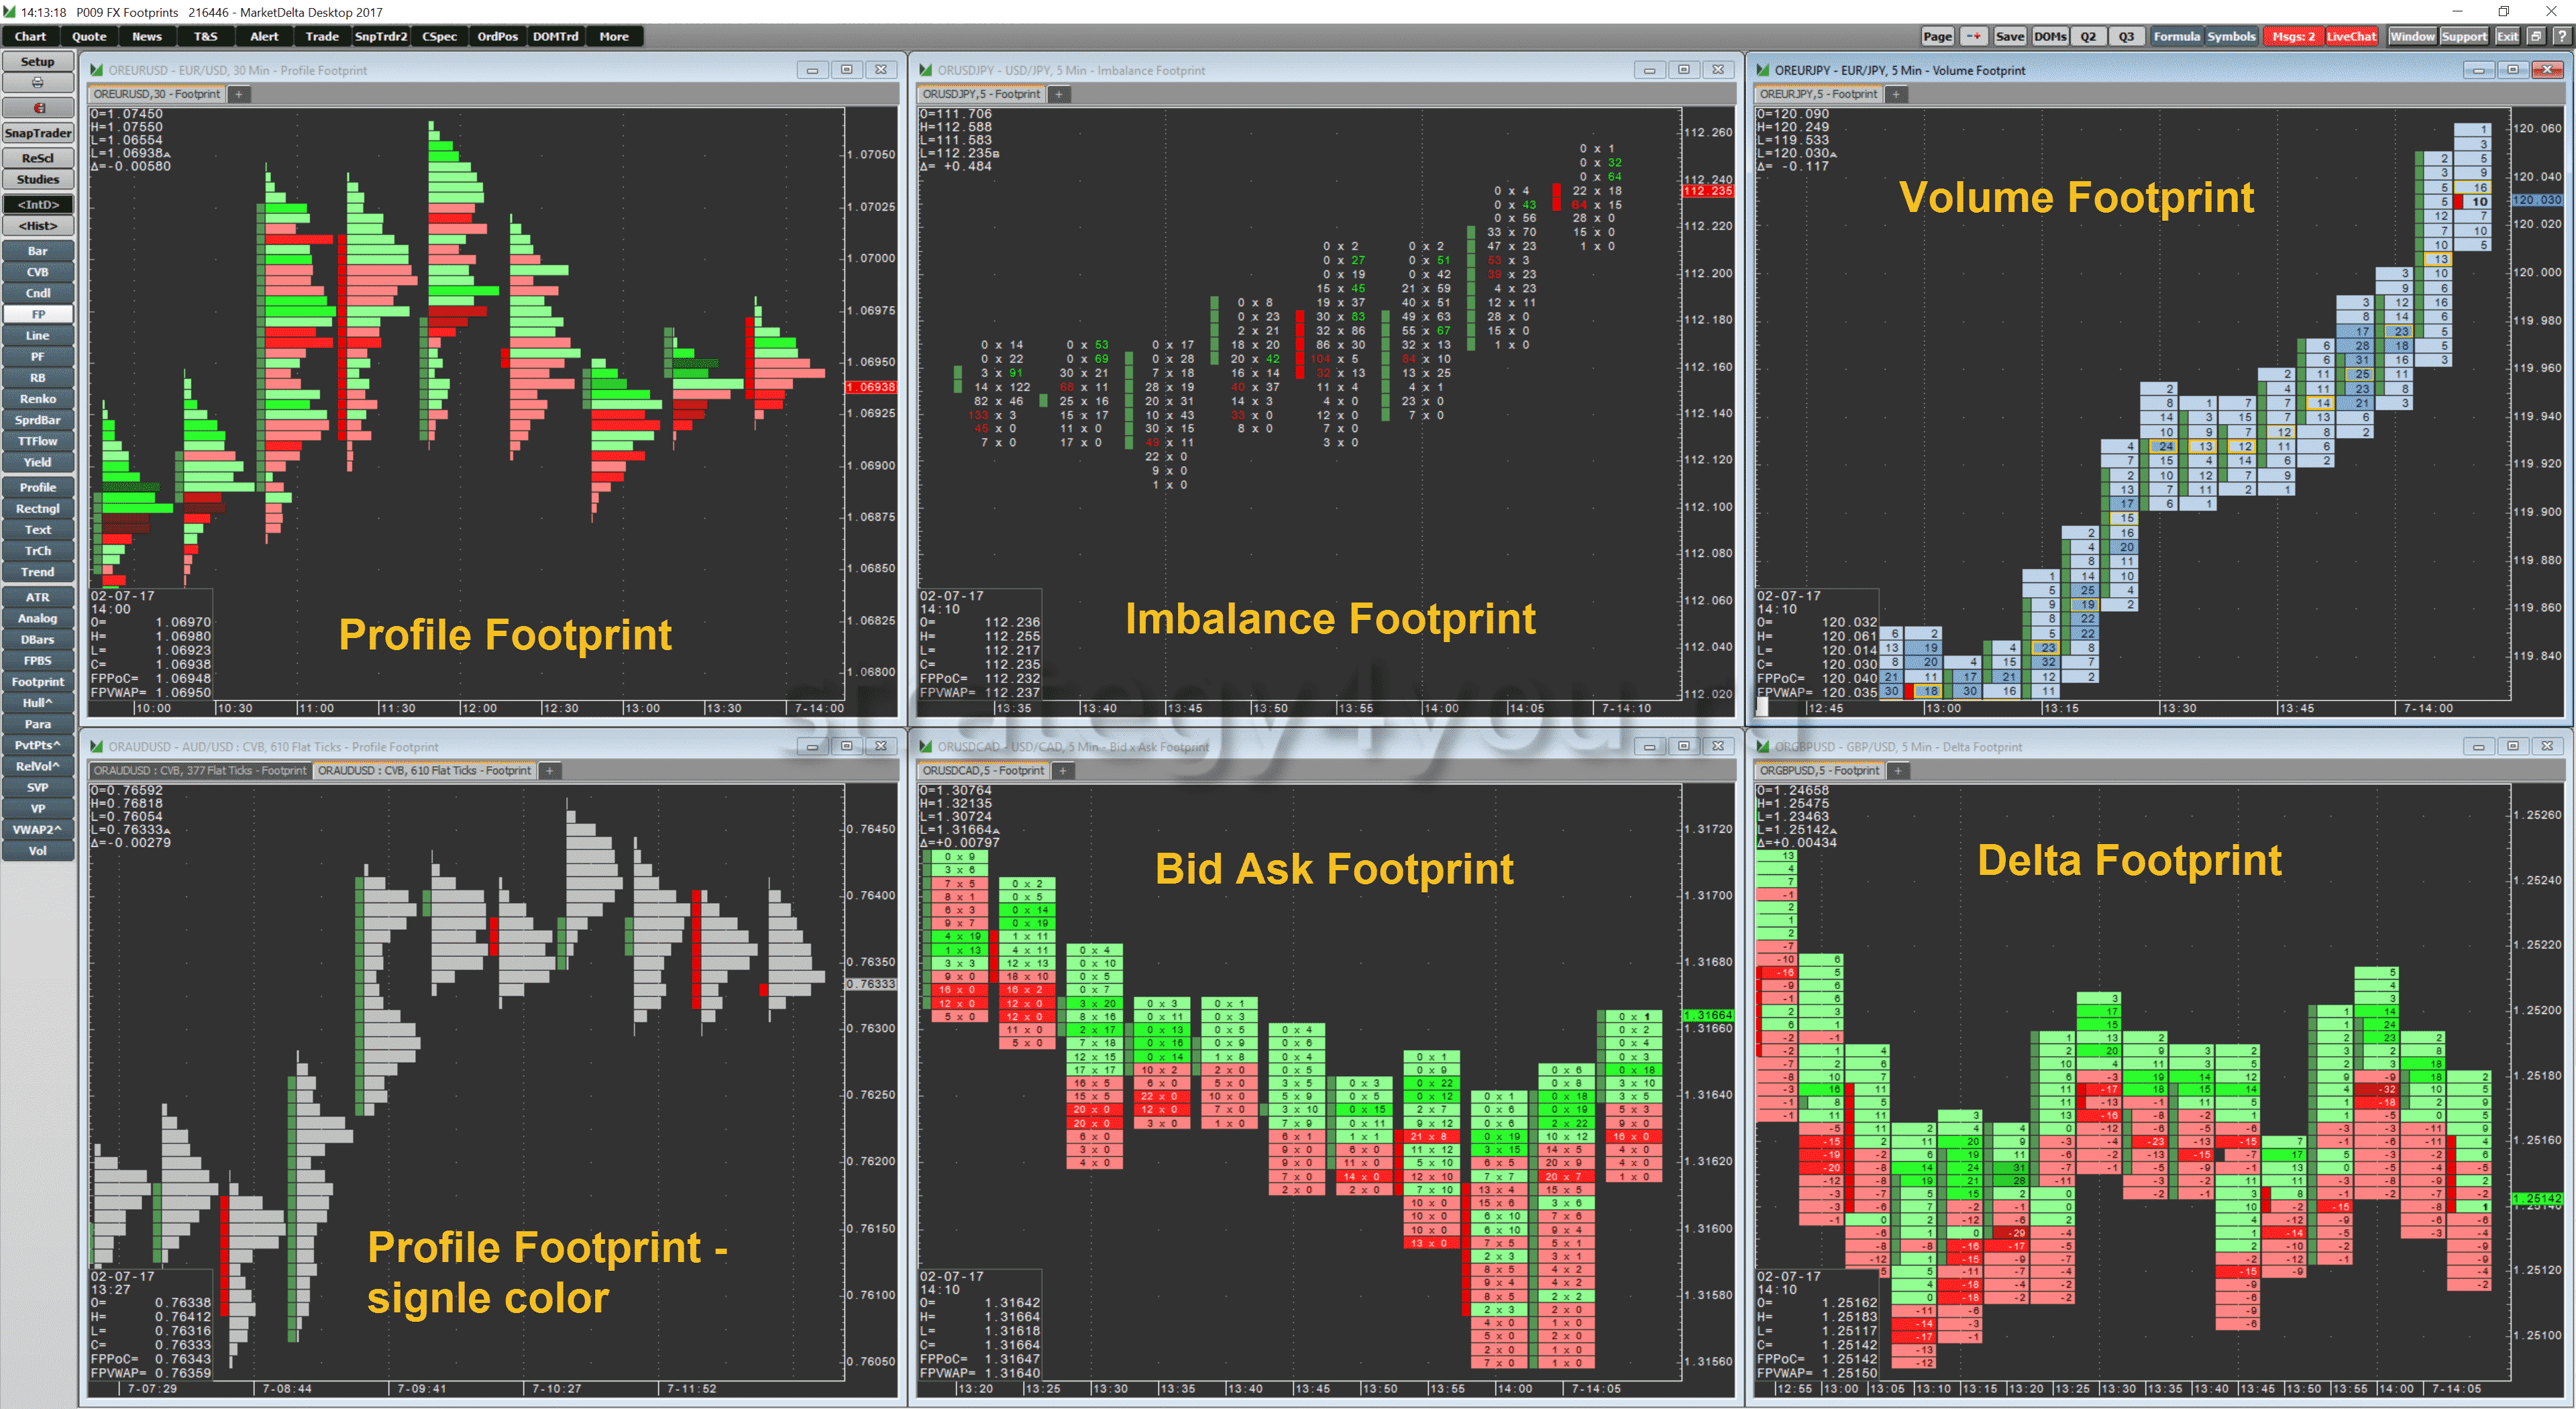
Task: Add a new tab in the ORAUDUSD window
Action: click(549, 771)
